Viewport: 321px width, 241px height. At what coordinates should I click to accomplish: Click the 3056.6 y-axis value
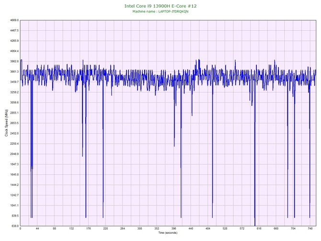point(14,103)
